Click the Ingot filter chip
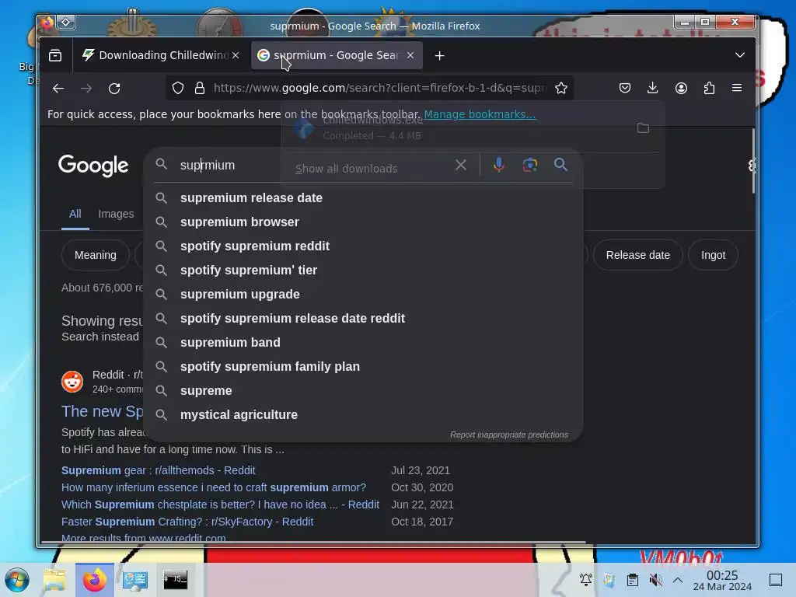Screen dimensions: 796x597 pyautogui.click(x=714, y=255)
